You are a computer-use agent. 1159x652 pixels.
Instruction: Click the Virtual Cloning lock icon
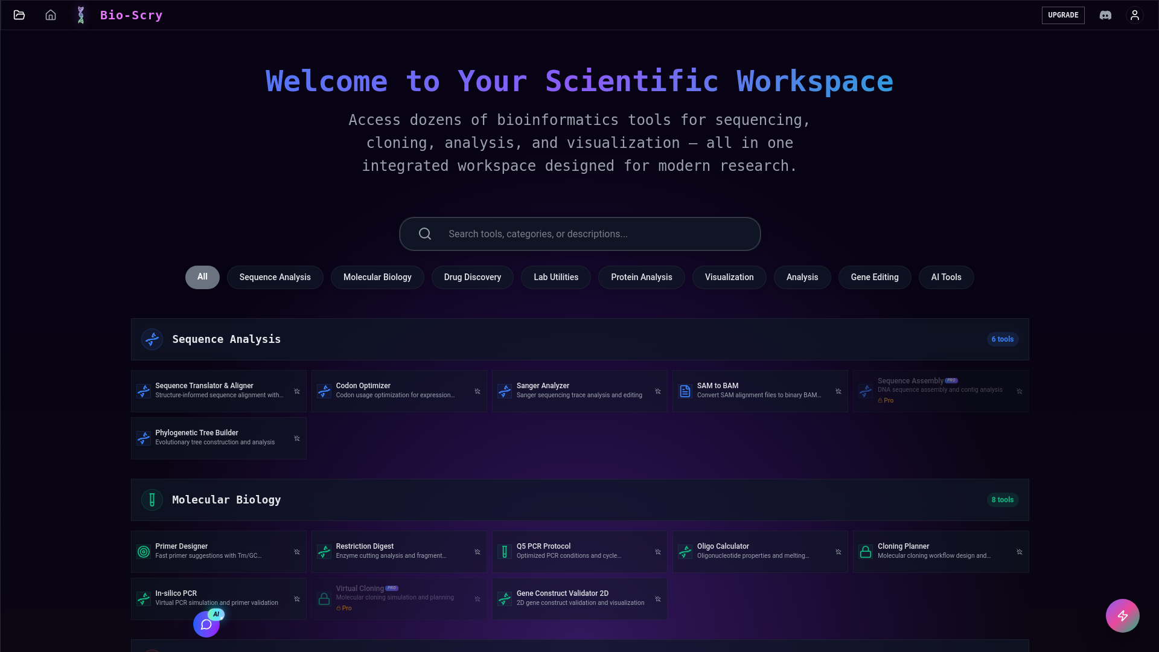click(324, 599)
